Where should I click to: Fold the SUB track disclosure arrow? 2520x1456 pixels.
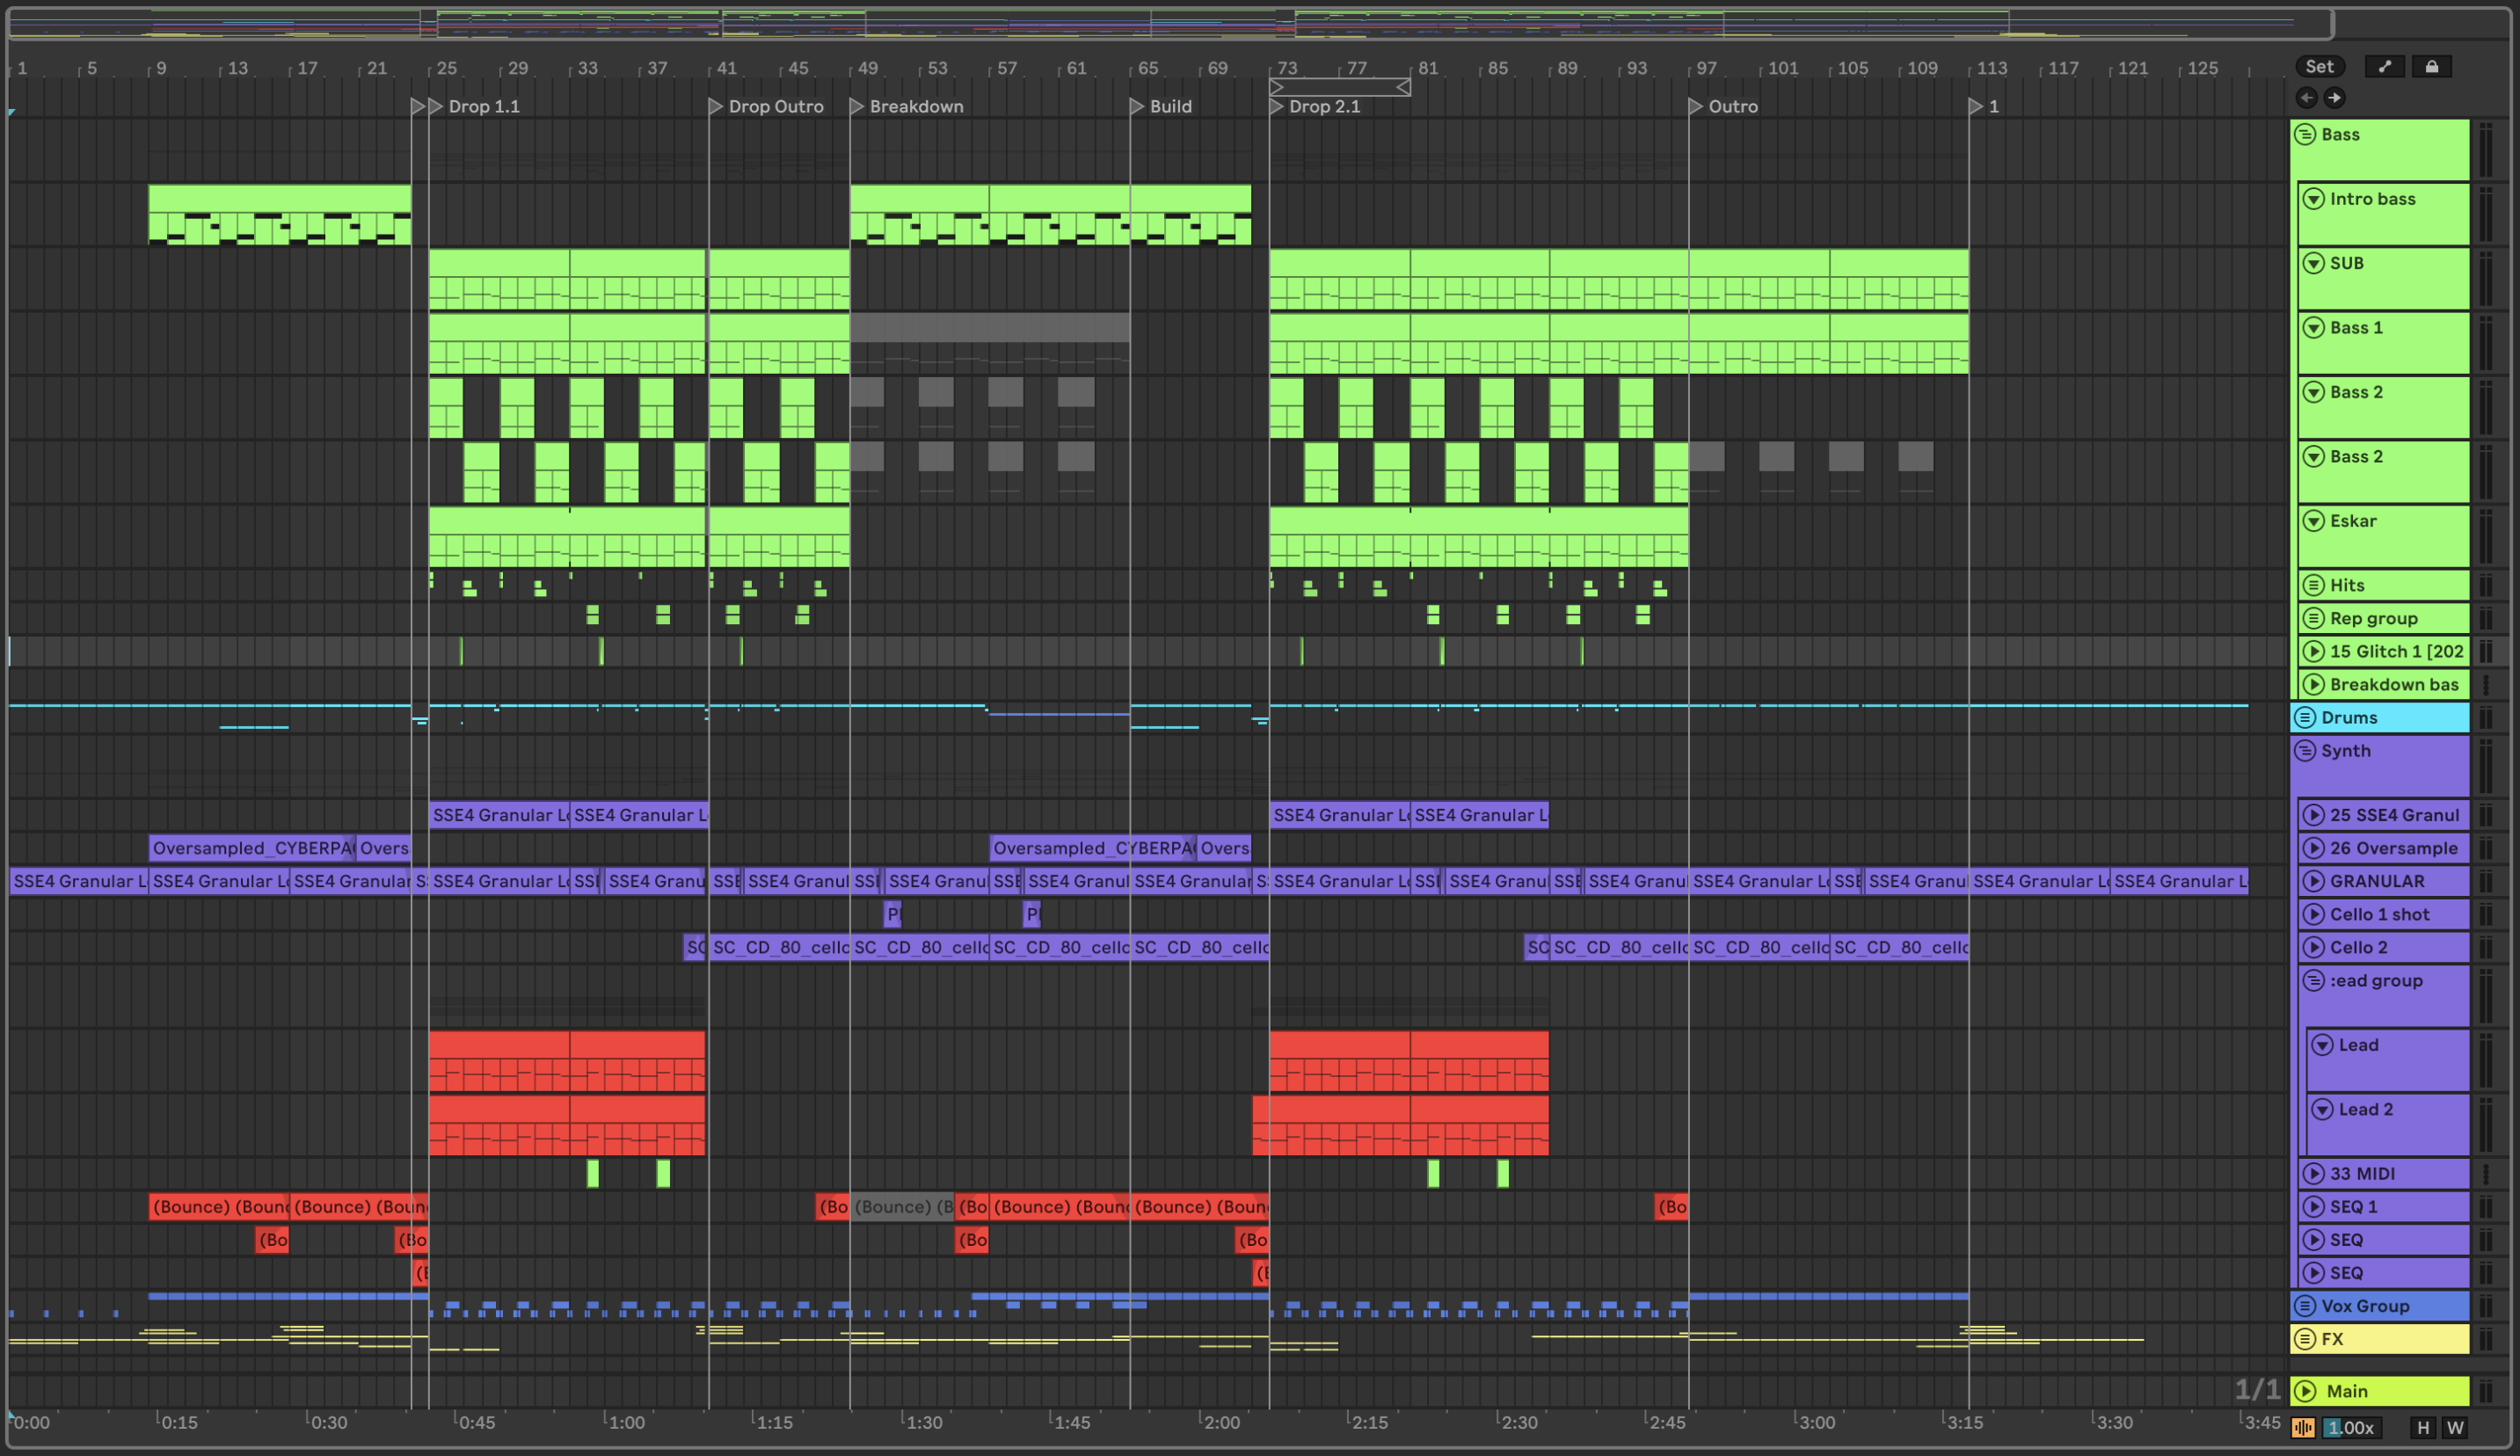(2313, 263)
